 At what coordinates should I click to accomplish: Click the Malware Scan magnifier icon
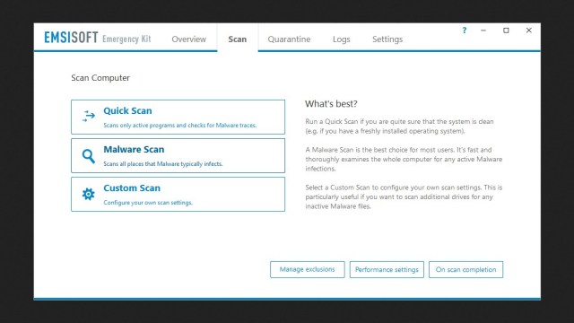coord(88,156)
